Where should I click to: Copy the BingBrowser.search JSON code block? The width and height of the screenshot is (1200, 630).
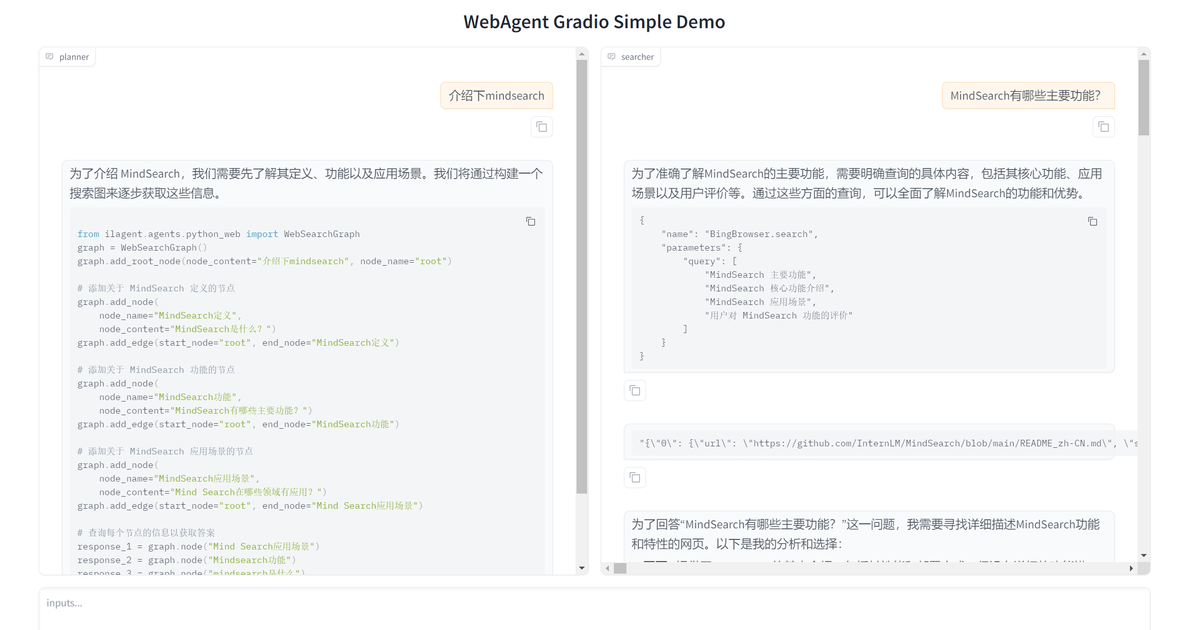coord(1093,221)
